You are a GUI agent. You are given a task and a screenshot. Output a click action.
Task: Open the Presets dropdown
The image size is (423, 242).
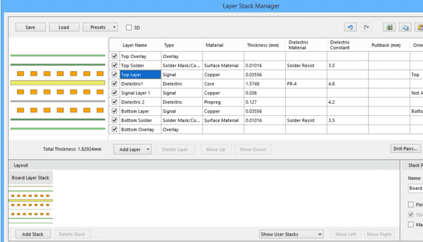pos(100,27)
